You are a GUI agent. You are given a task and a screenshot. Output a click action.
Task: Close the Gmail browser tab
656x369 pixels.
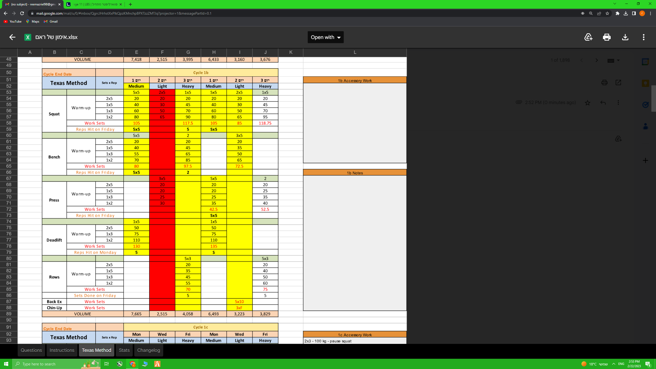coord(59,4)
